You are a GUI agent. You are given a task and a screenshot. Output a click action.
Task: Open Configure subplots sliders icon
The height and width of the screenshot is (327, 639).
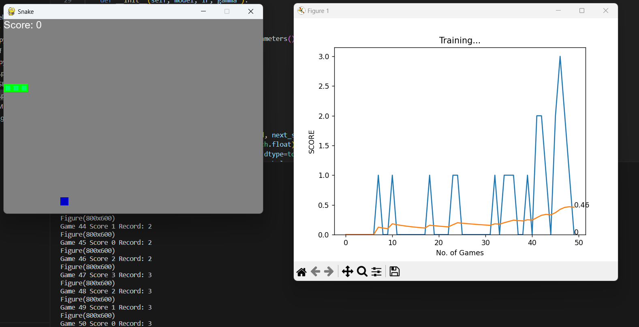(x=376, y=271)
